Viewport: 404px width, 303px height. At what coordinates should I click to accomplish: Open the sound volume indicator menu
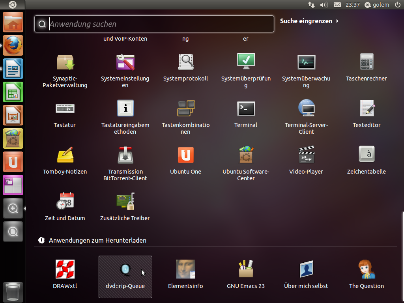[324, 5]
